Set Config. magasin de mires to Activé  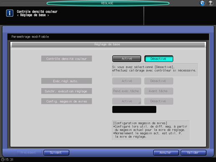(x=127, y=101)
